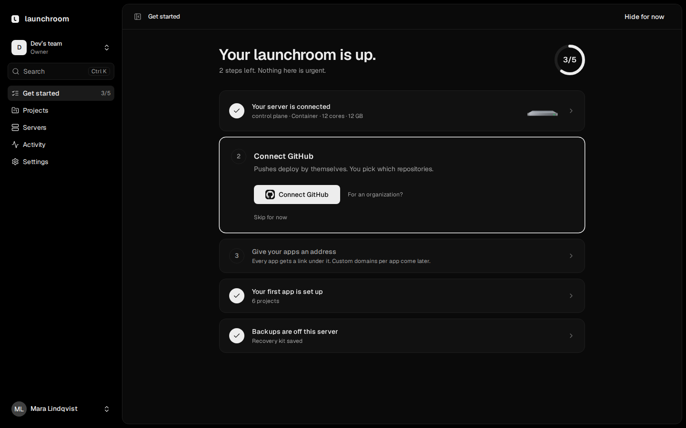The image size is (686, 428).
Task: Go to Projects in sidebar
Action: (61, 110)
